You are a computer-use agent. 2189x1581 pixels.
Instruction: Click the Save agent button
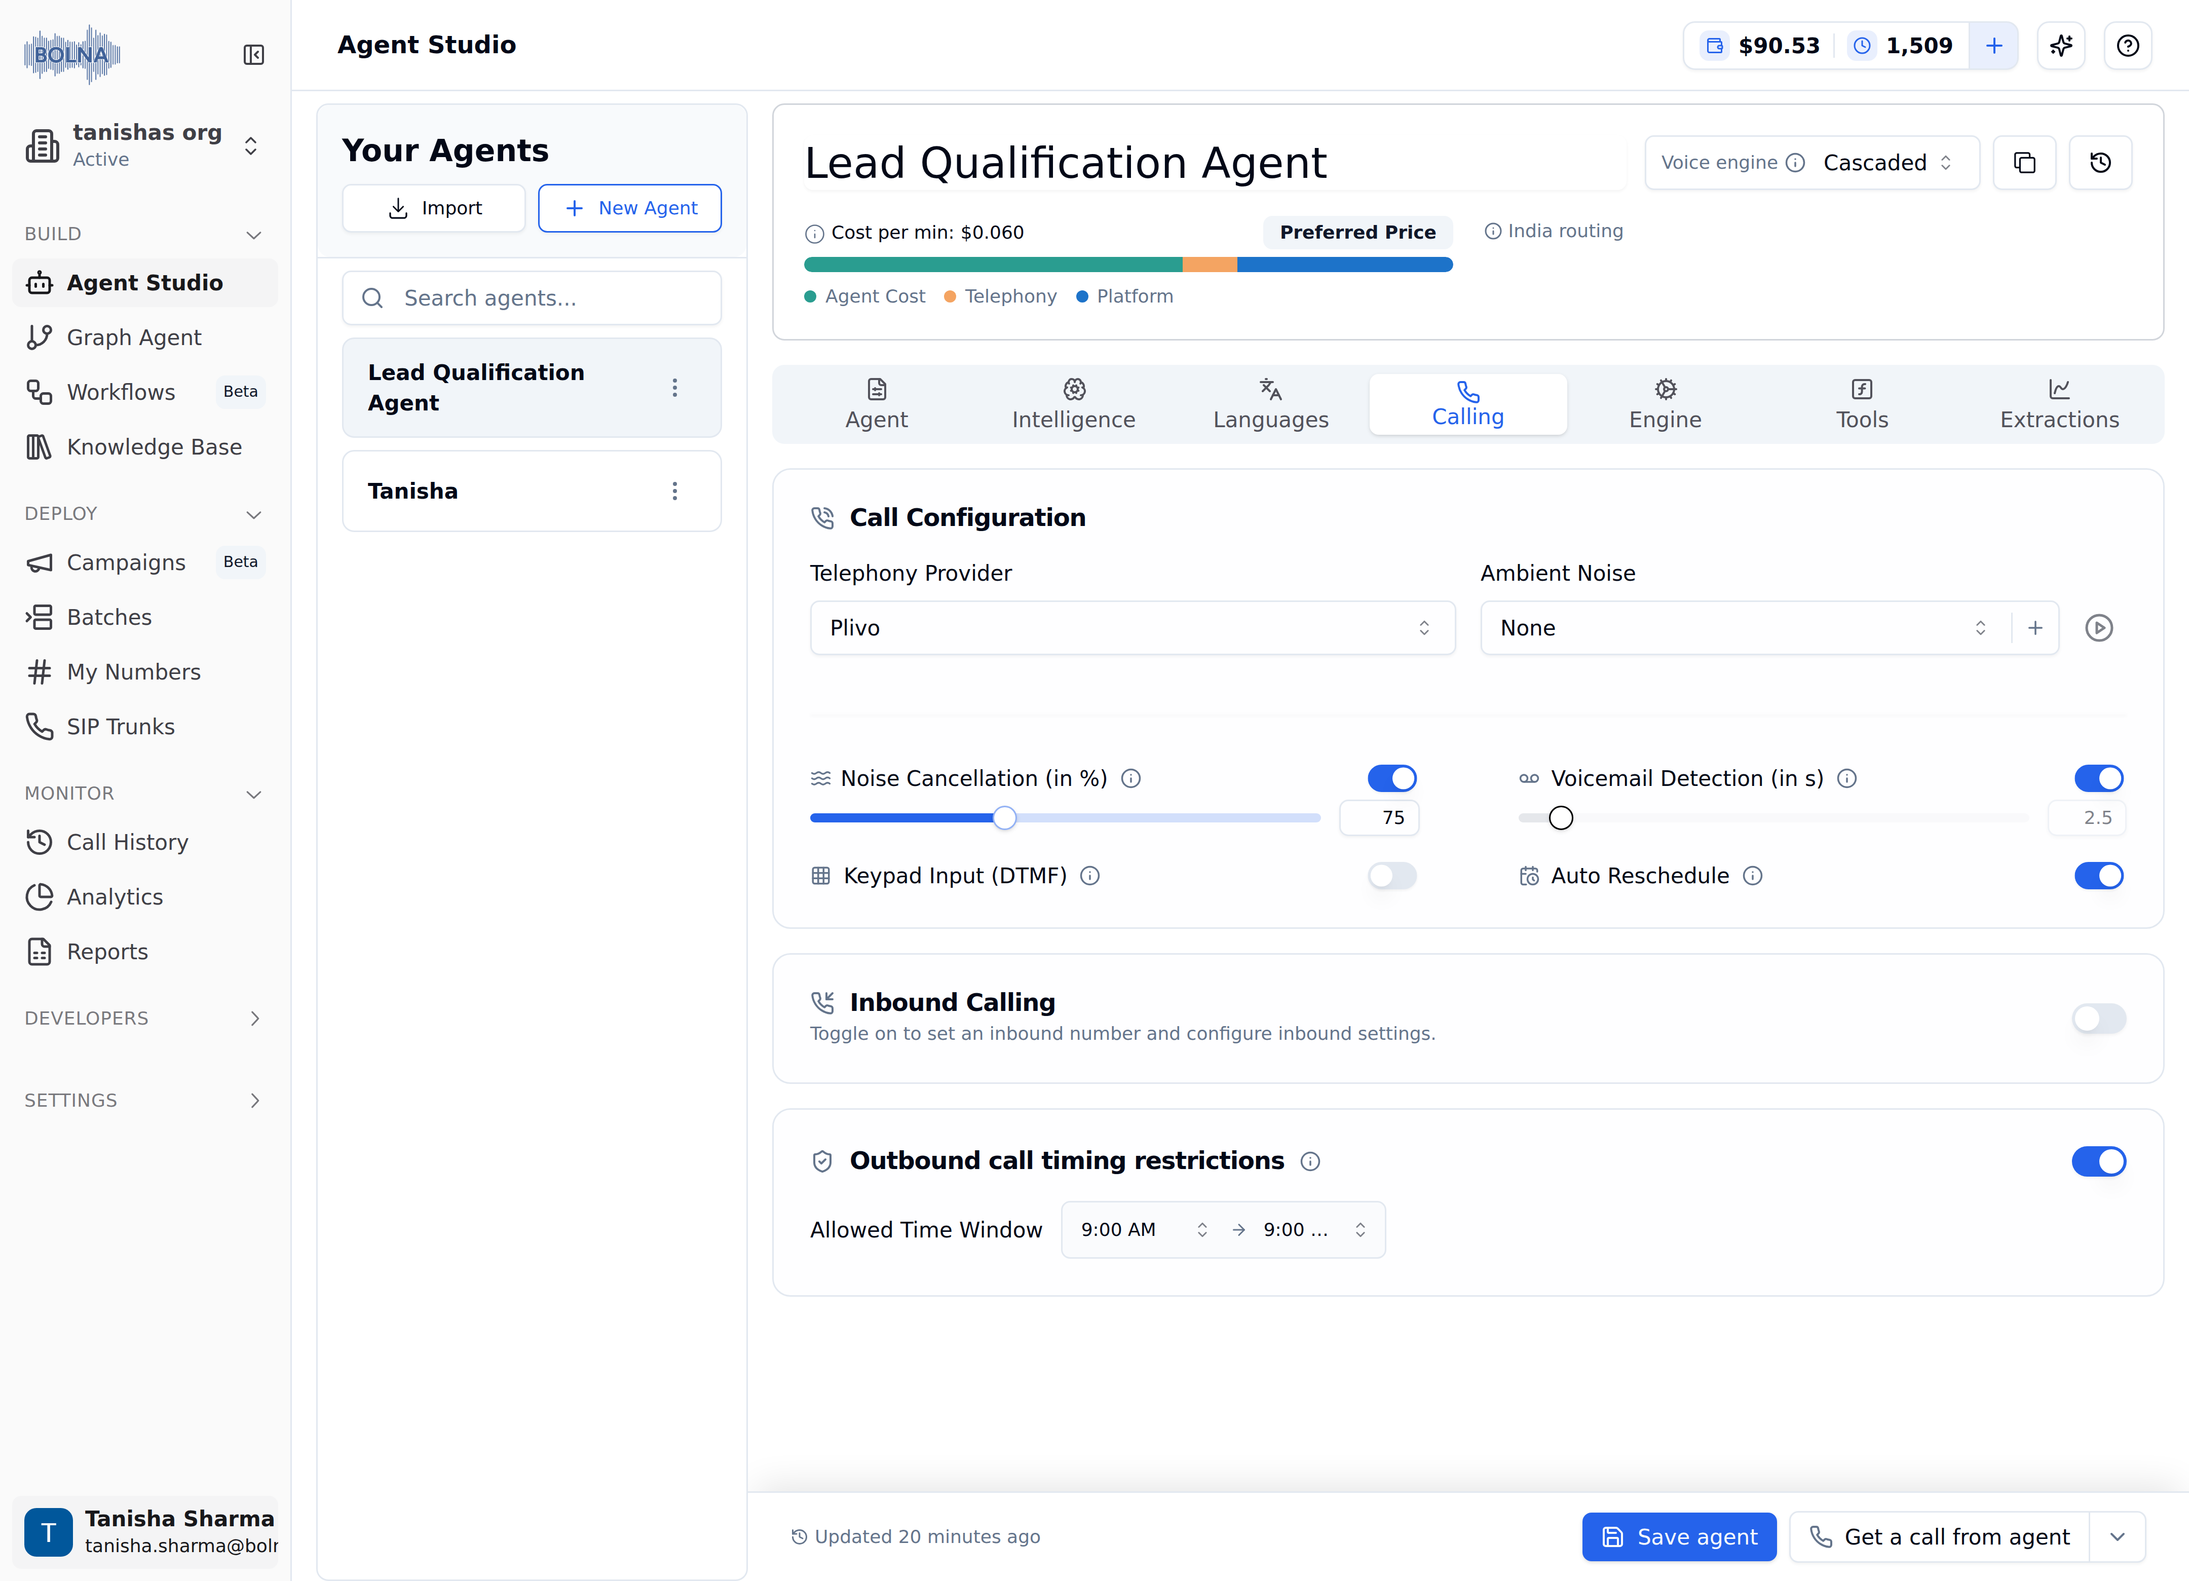[x=1678, y=1537]
